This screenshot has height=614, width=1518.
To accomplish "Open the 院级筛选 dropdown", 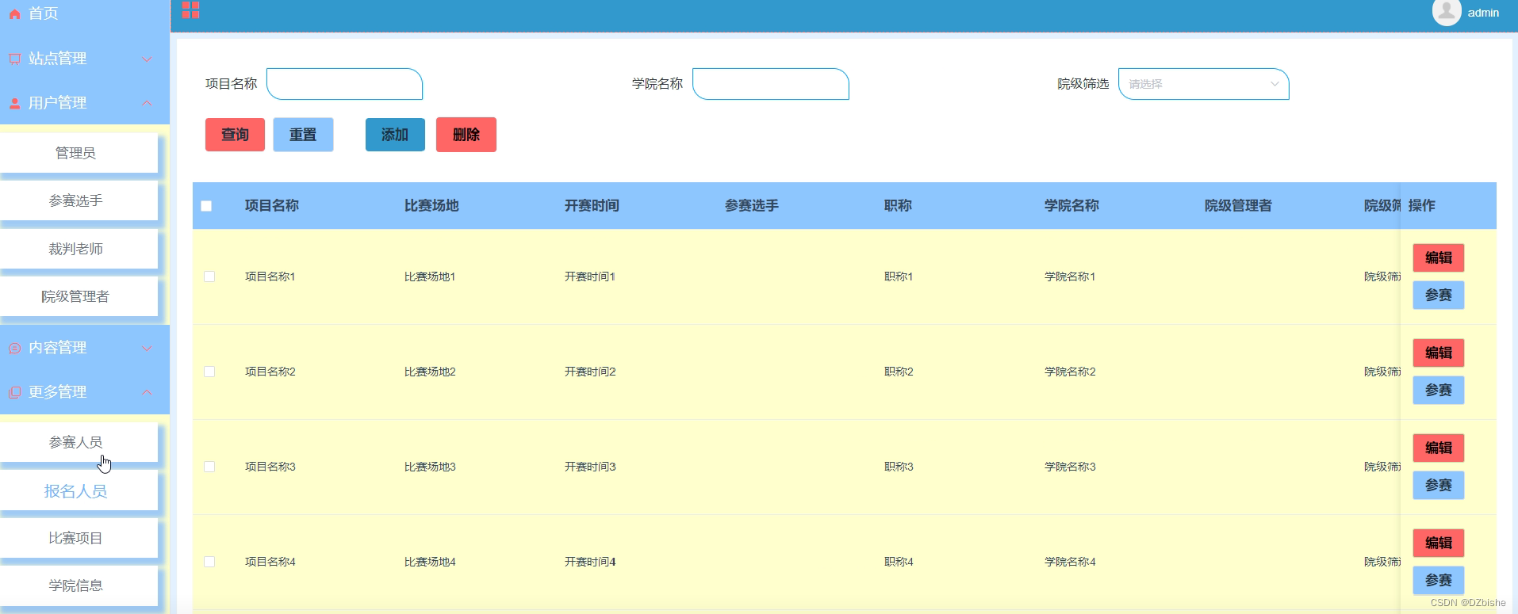I will 1203,84.
